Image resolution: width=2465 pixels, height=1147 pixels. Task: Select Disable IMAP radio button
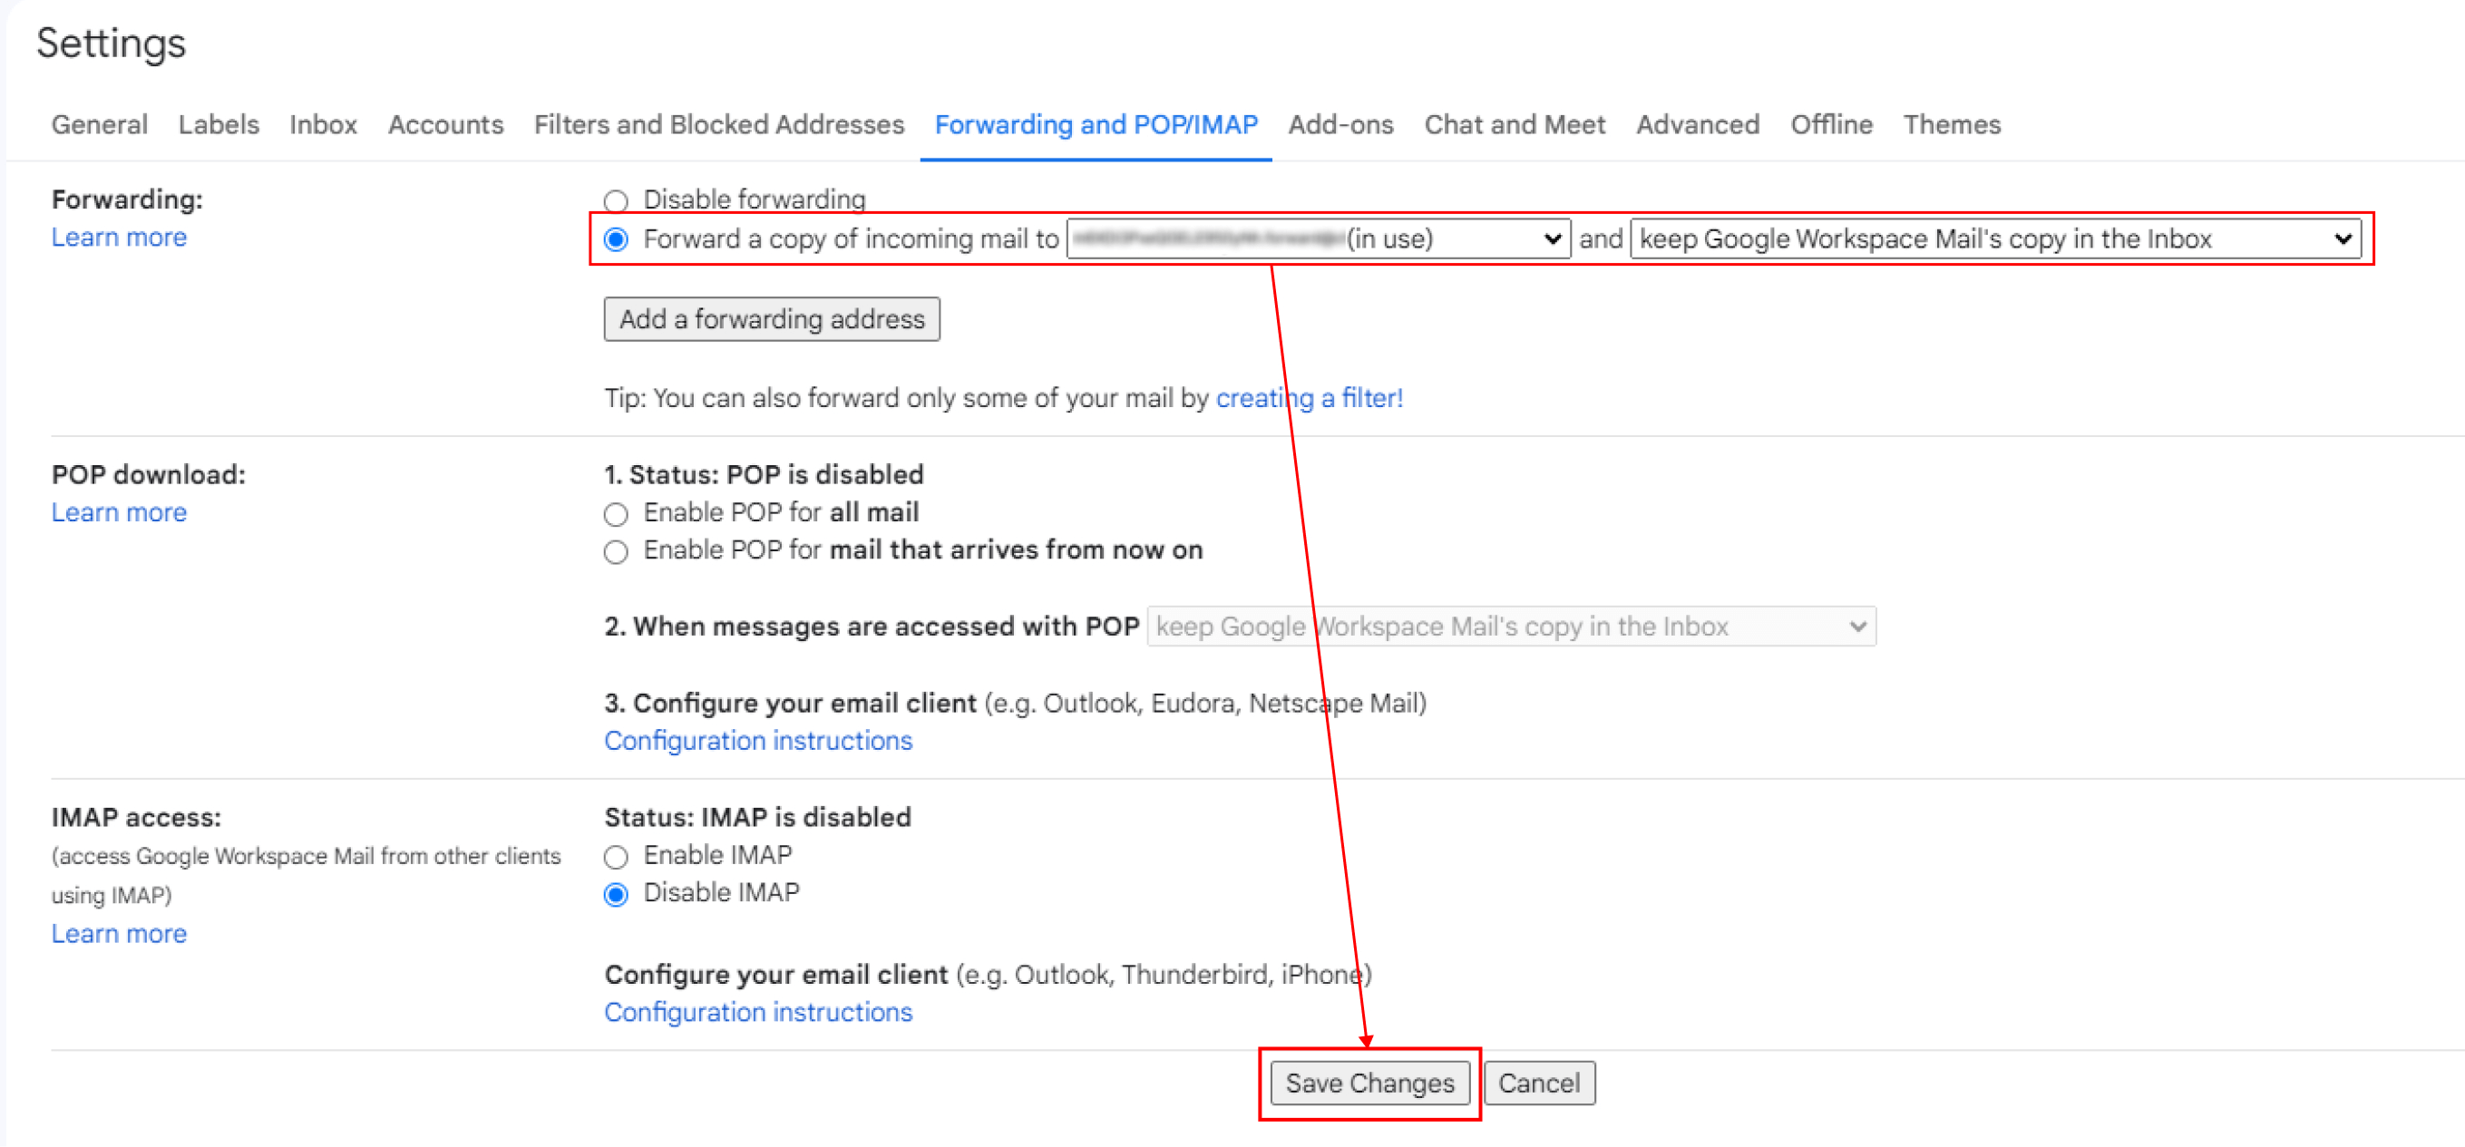coord(615,893)
